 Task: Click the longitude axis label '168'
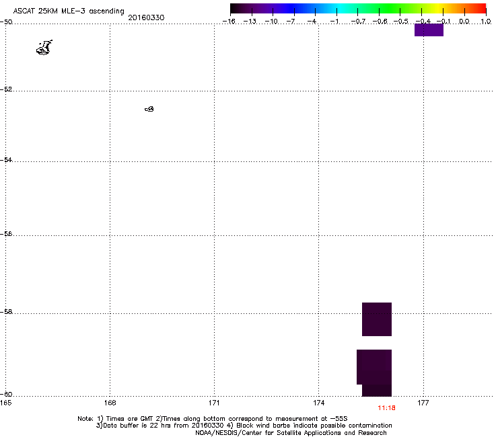tap(110, 403)
